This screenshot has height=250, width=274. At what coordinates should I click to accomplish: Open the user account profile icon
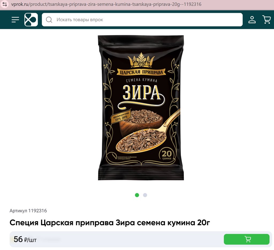(x=252, y=20)
